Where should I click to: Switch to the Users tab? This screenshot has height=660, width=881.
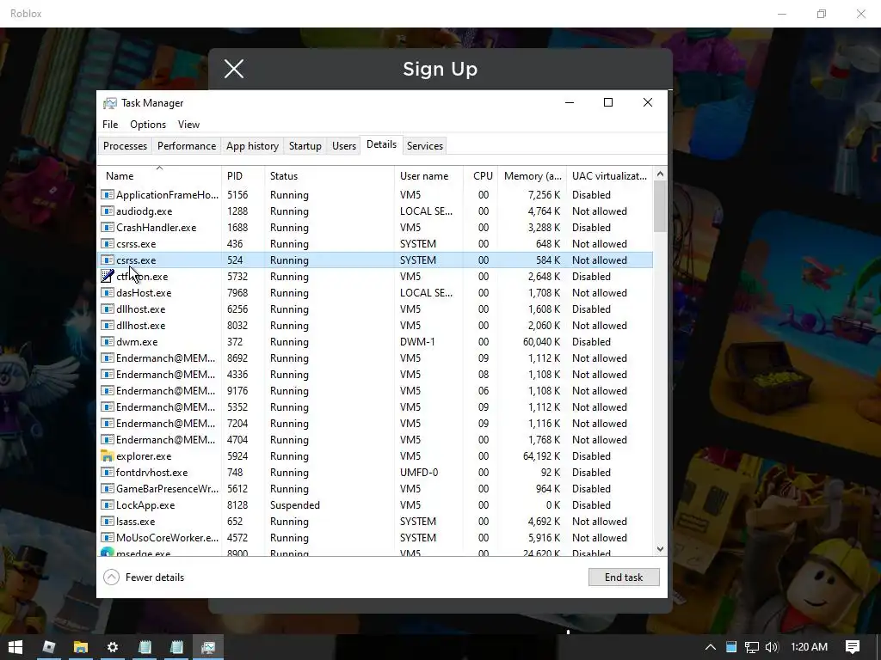(x=344, y=146)
